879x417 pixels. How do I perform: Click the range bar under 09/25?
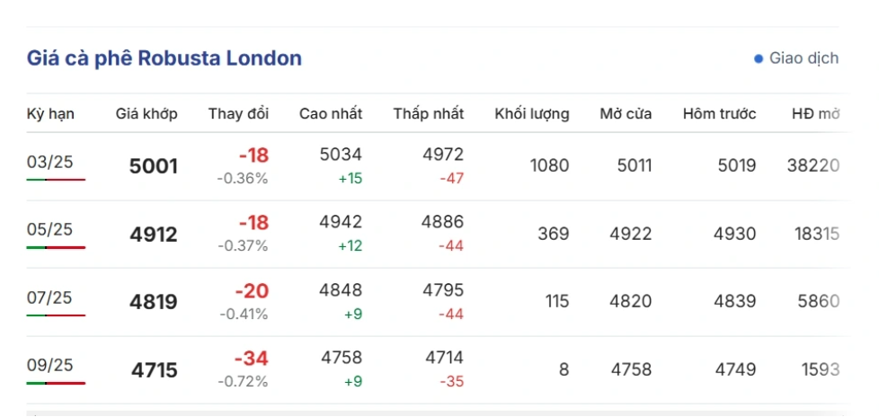56,383
